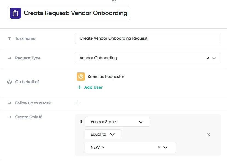This screenshot has width=227, height=161.
Task: Click the Request Type arrow icon
Action: (x=10, y=58)
